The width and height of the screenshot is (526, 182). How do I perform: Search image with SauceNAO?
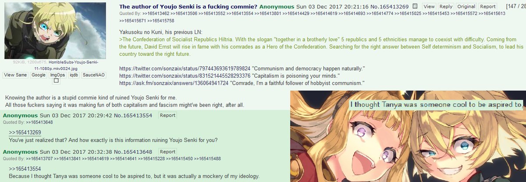[x=93, y=75]
